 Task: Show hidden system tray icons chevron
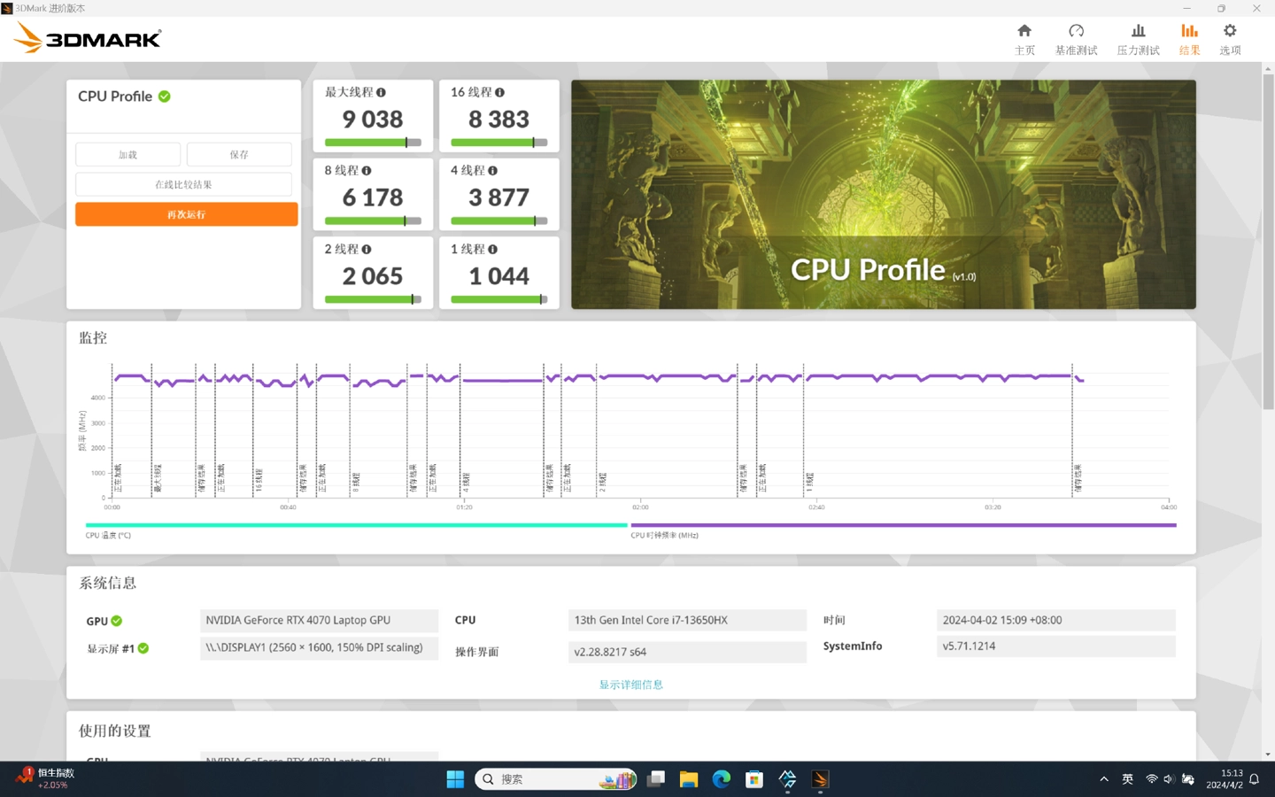[1104, 779]
